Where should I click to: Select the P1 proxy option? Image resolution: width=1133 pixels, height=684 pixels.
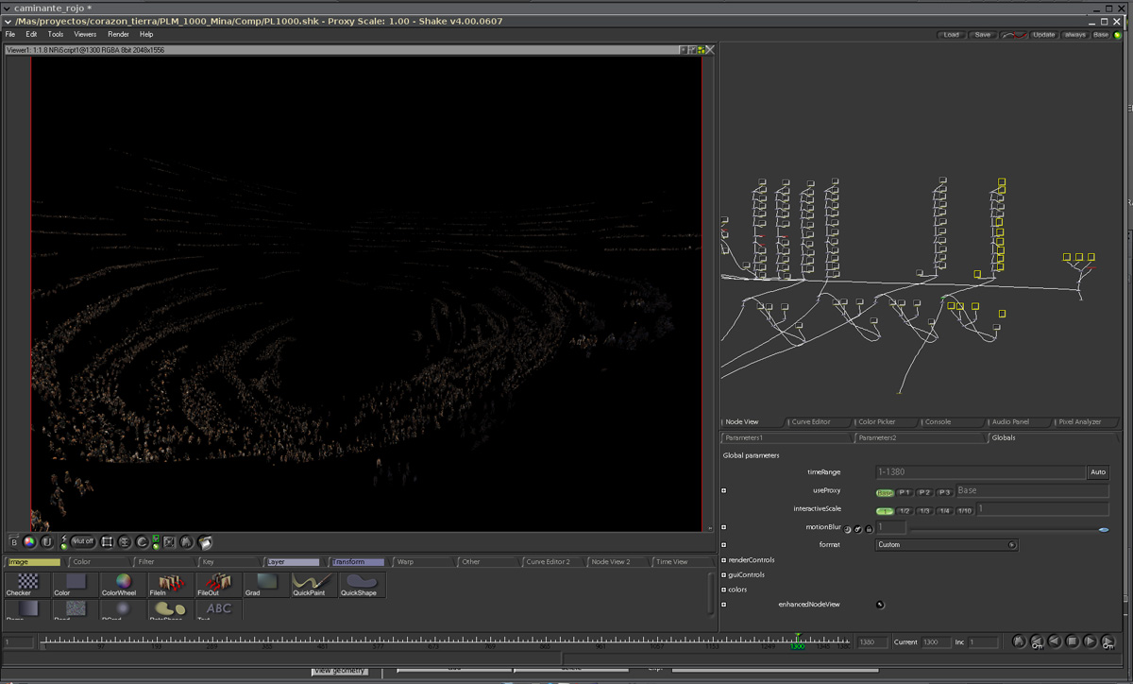click(905, 492)
